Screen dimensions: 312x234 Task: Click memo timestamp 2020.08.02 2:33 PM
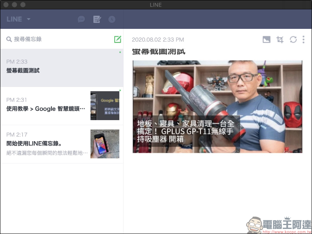[158, 40]
